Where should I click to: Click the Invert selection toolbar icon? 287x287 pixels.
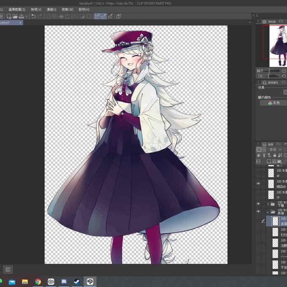tap(82, 16)
